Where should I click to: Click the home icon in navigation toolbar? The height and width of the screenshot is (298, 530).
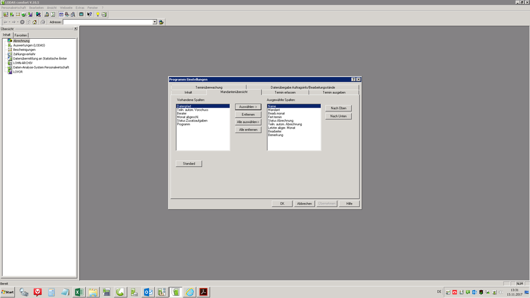pos(35,22)
